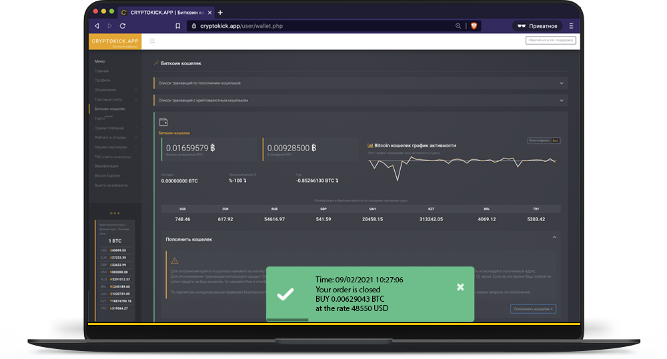Click the checkmark icon in the green notification
Viewport: 667px width, 359px height.
pyautogui.click(x=285, y=294)
